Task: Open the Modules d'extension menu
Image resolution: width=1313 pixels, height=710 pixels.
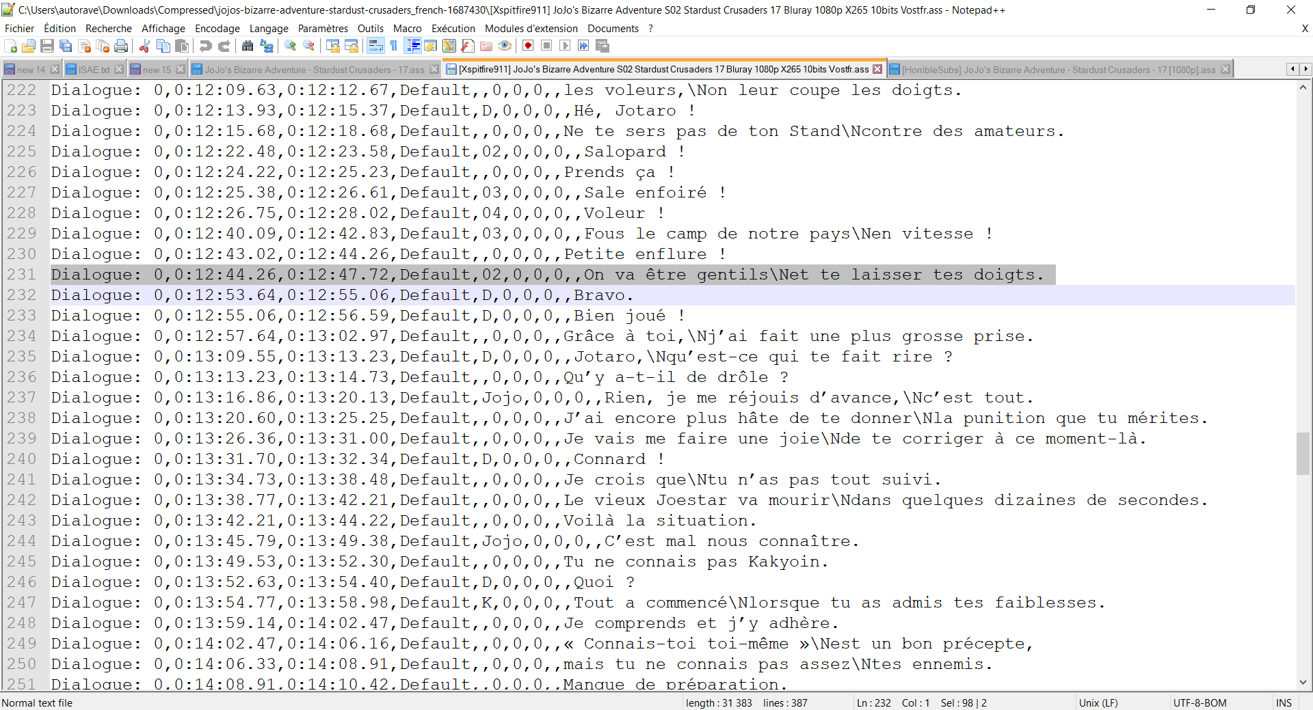Action: [x=531, y=29]
